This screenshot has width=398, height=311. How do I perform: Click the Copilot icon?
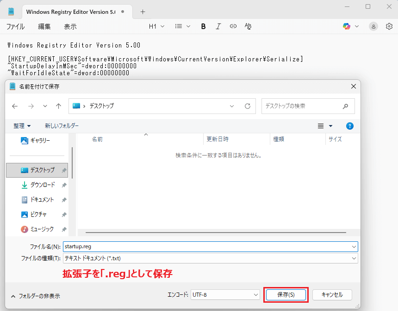tap(347, 26)
